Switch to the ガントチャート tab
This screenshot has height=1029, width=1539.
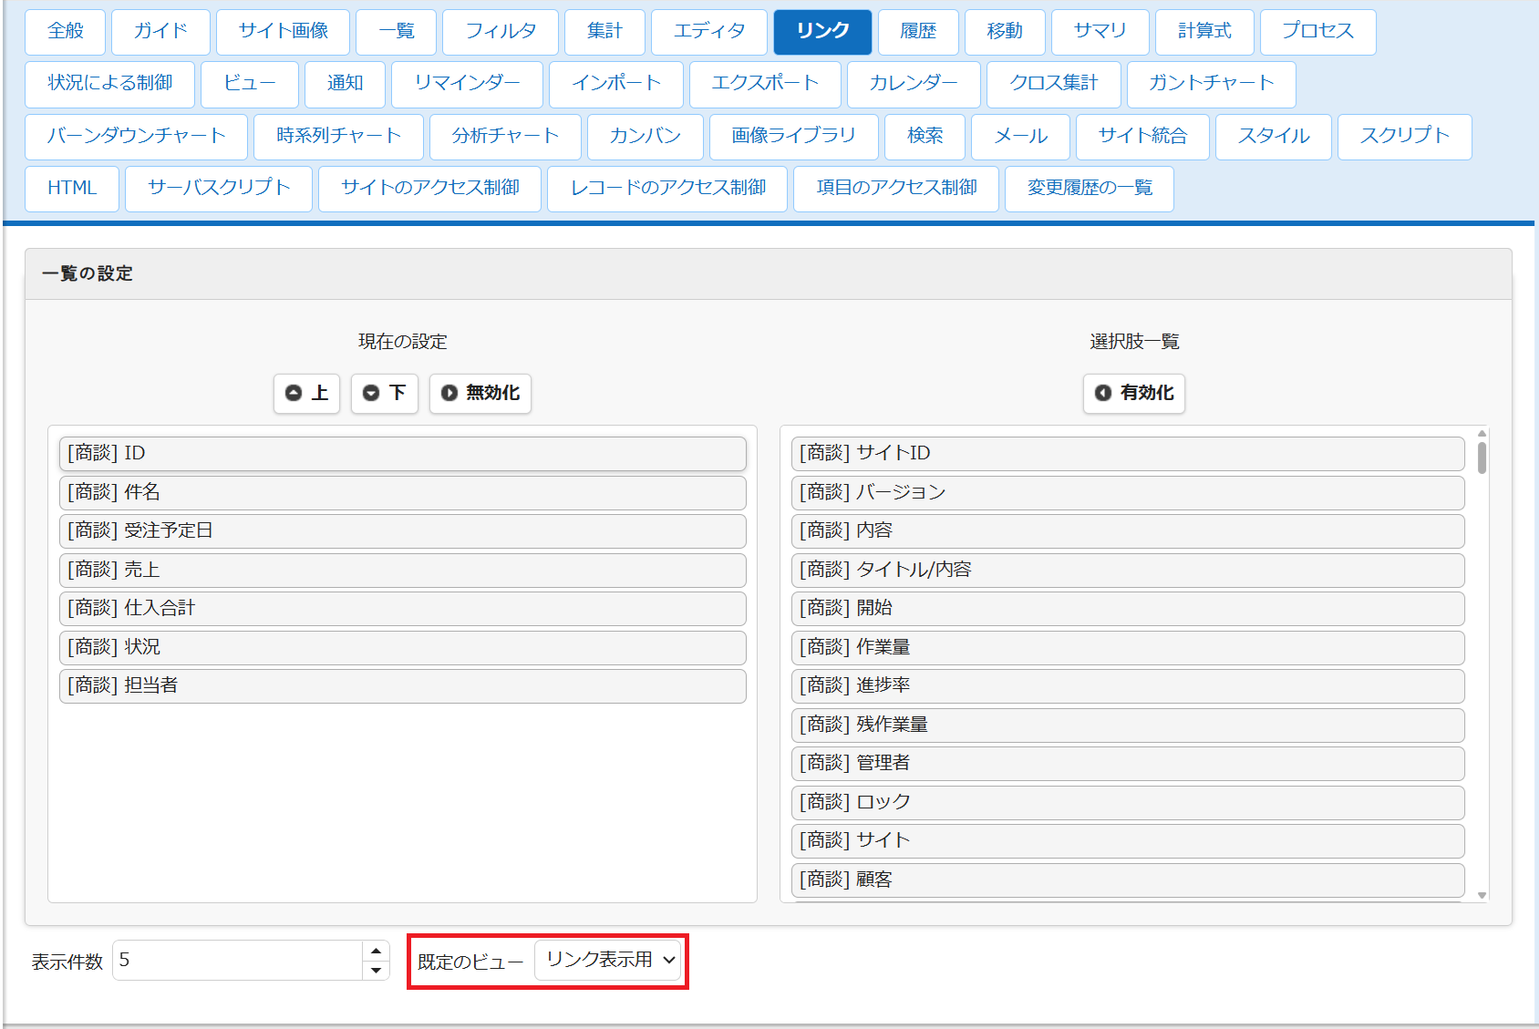(1211, 84)
